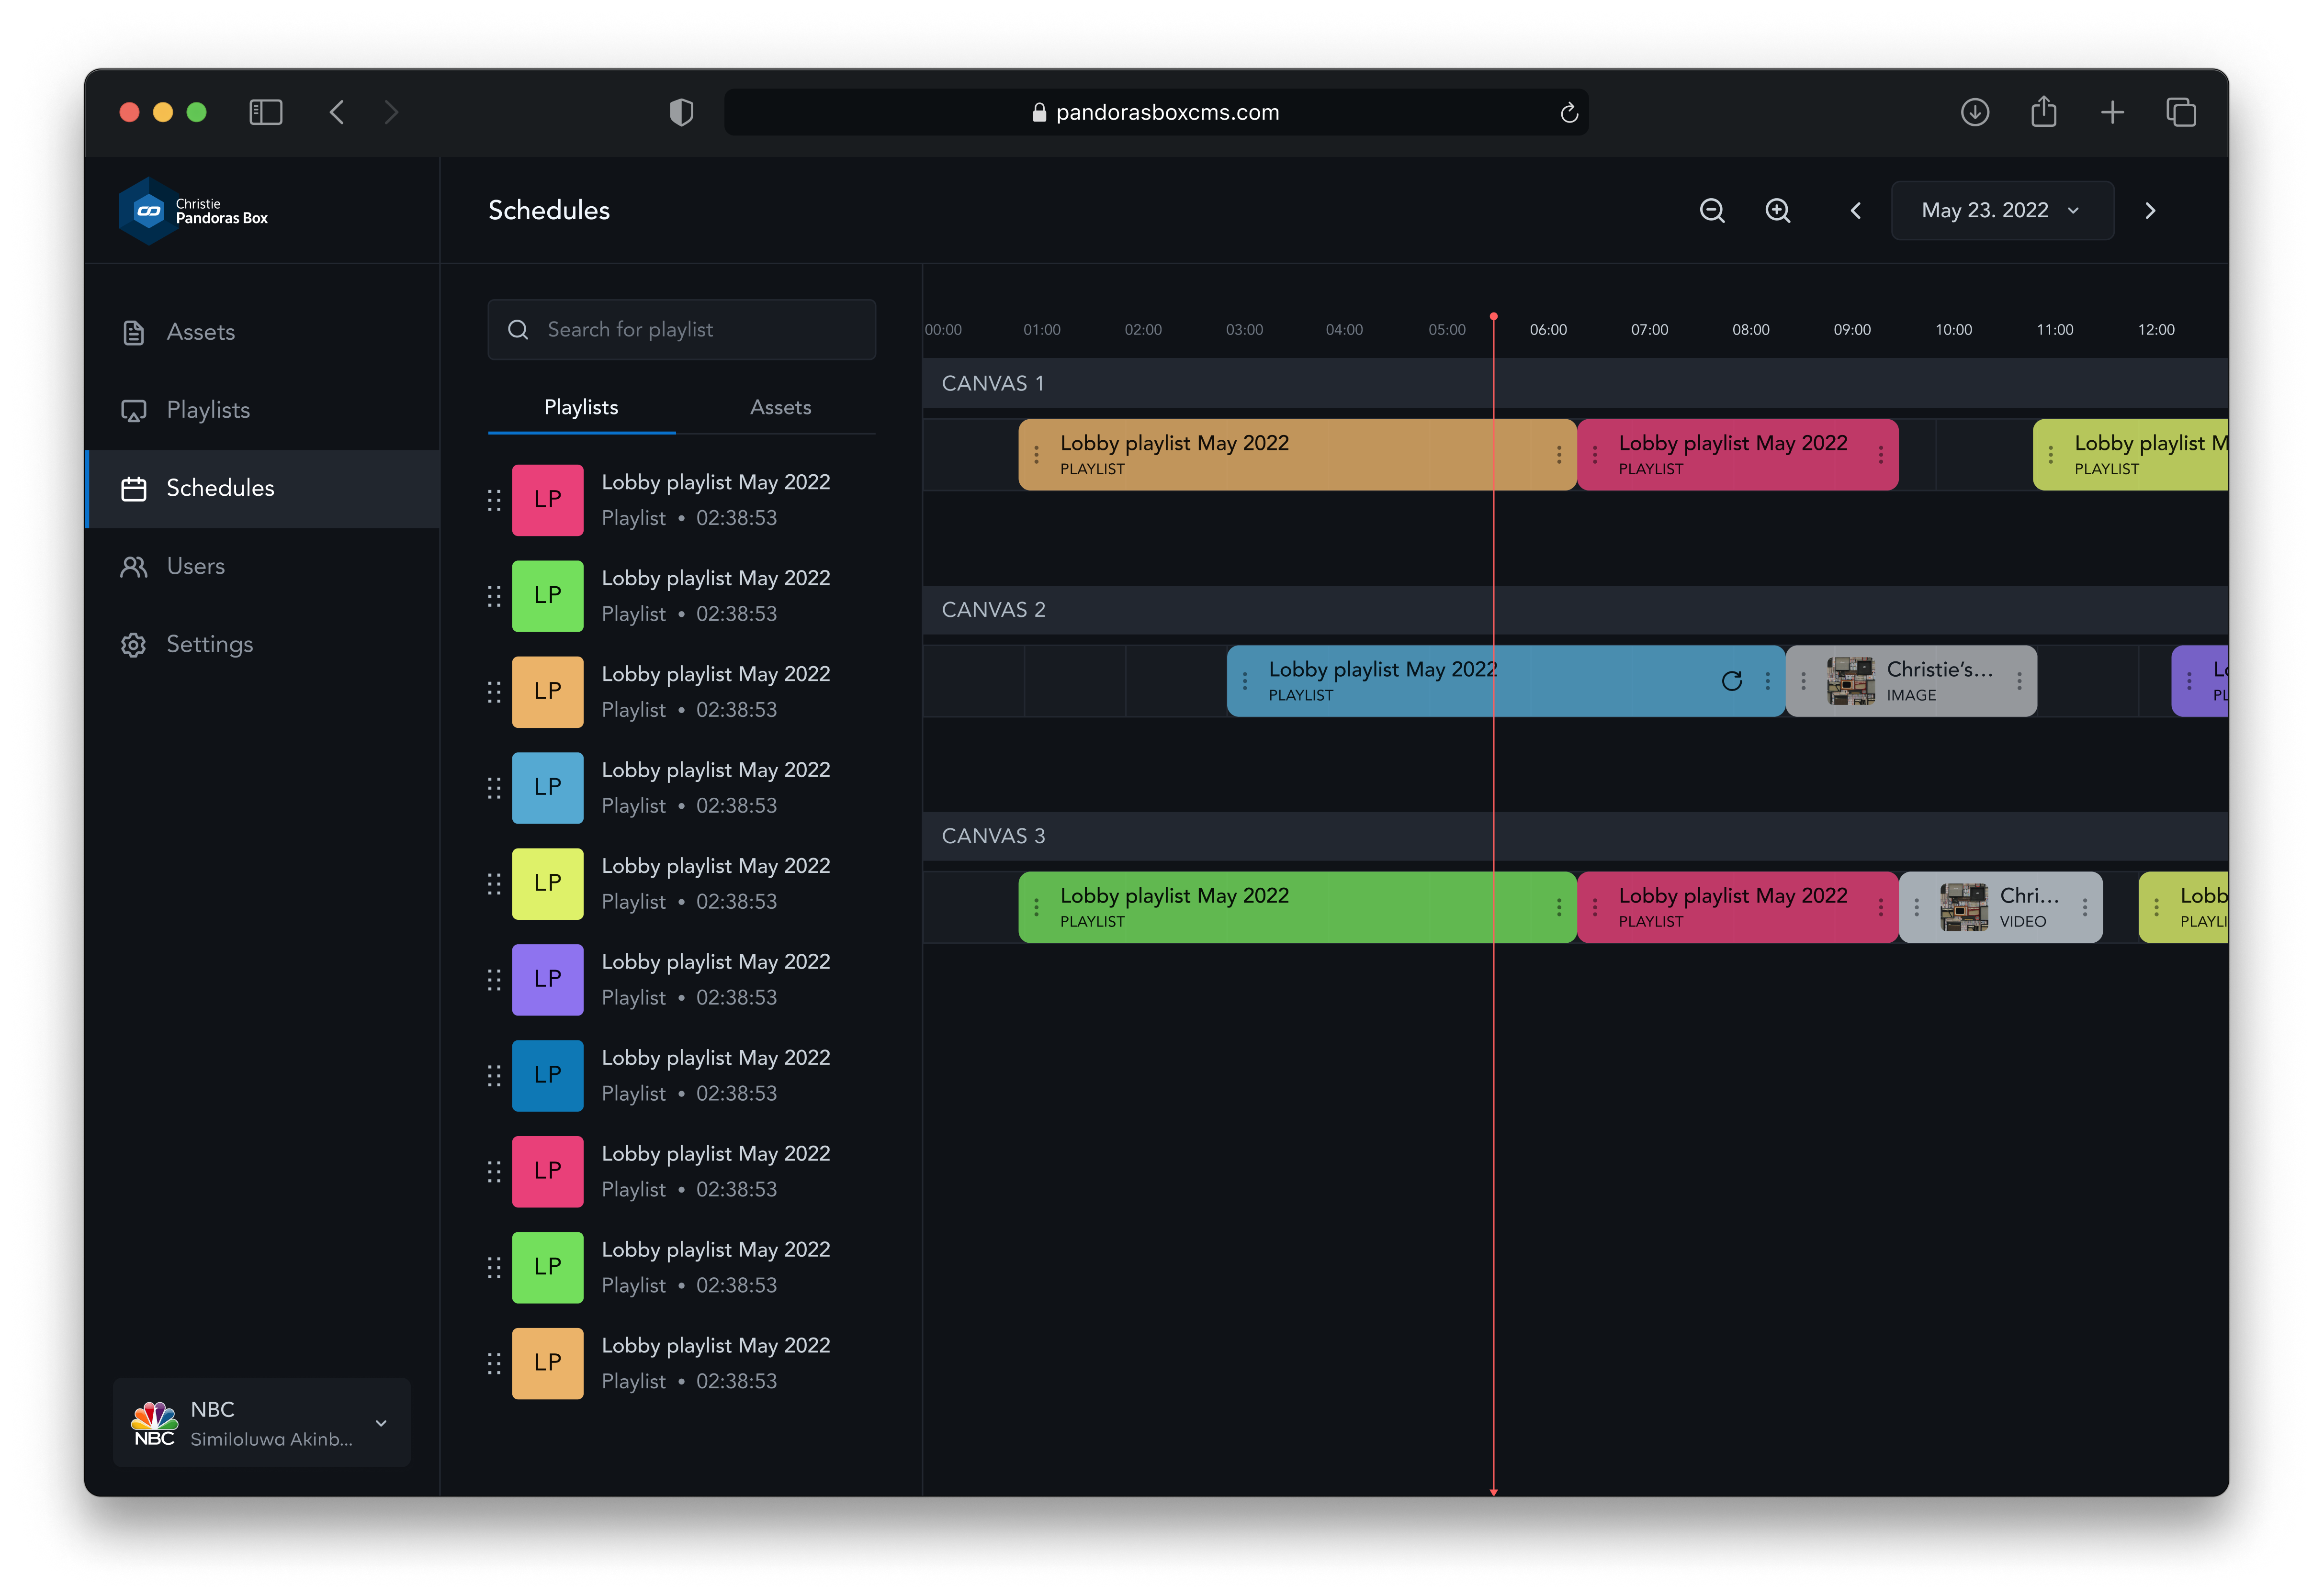
Task: Open options menu on Christie's image block
Action: (2019, 681)
